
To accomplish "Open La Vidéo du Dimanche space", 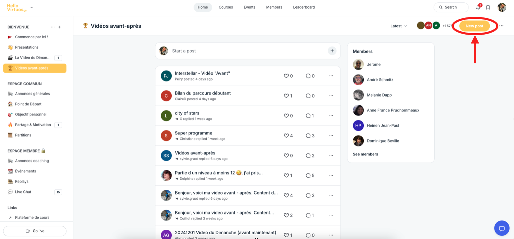I will tap(35, 58).
